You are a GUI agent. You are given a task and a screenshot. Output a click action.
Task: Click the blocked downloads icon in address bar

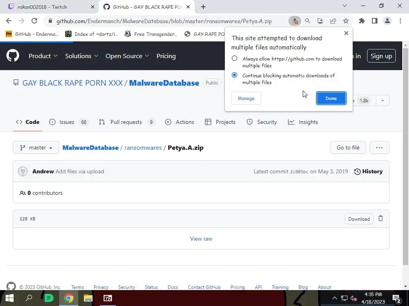[x=295, y=21]
